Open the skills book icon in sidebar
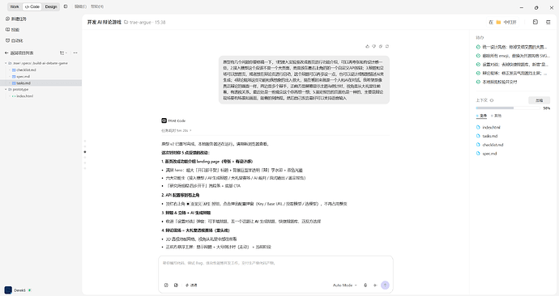Viewport: 559px width, 296px height. pos(7,30)
